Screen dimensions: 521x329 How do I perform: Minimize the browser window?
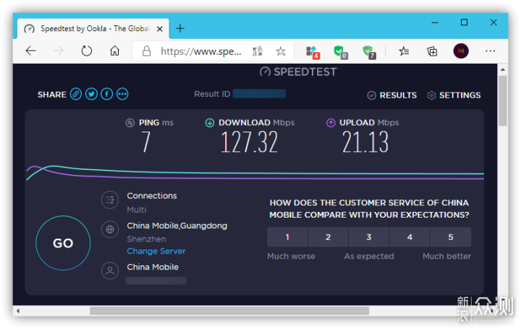tap(435, 22)
